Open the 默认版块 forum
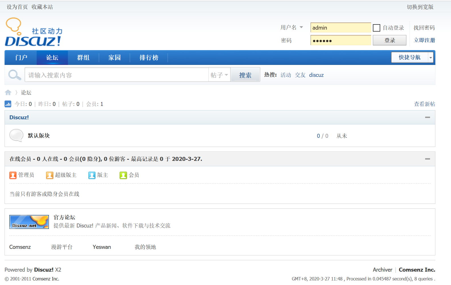Screen dimensions: 451x285 pyautogui.click(x=39, y=136)
